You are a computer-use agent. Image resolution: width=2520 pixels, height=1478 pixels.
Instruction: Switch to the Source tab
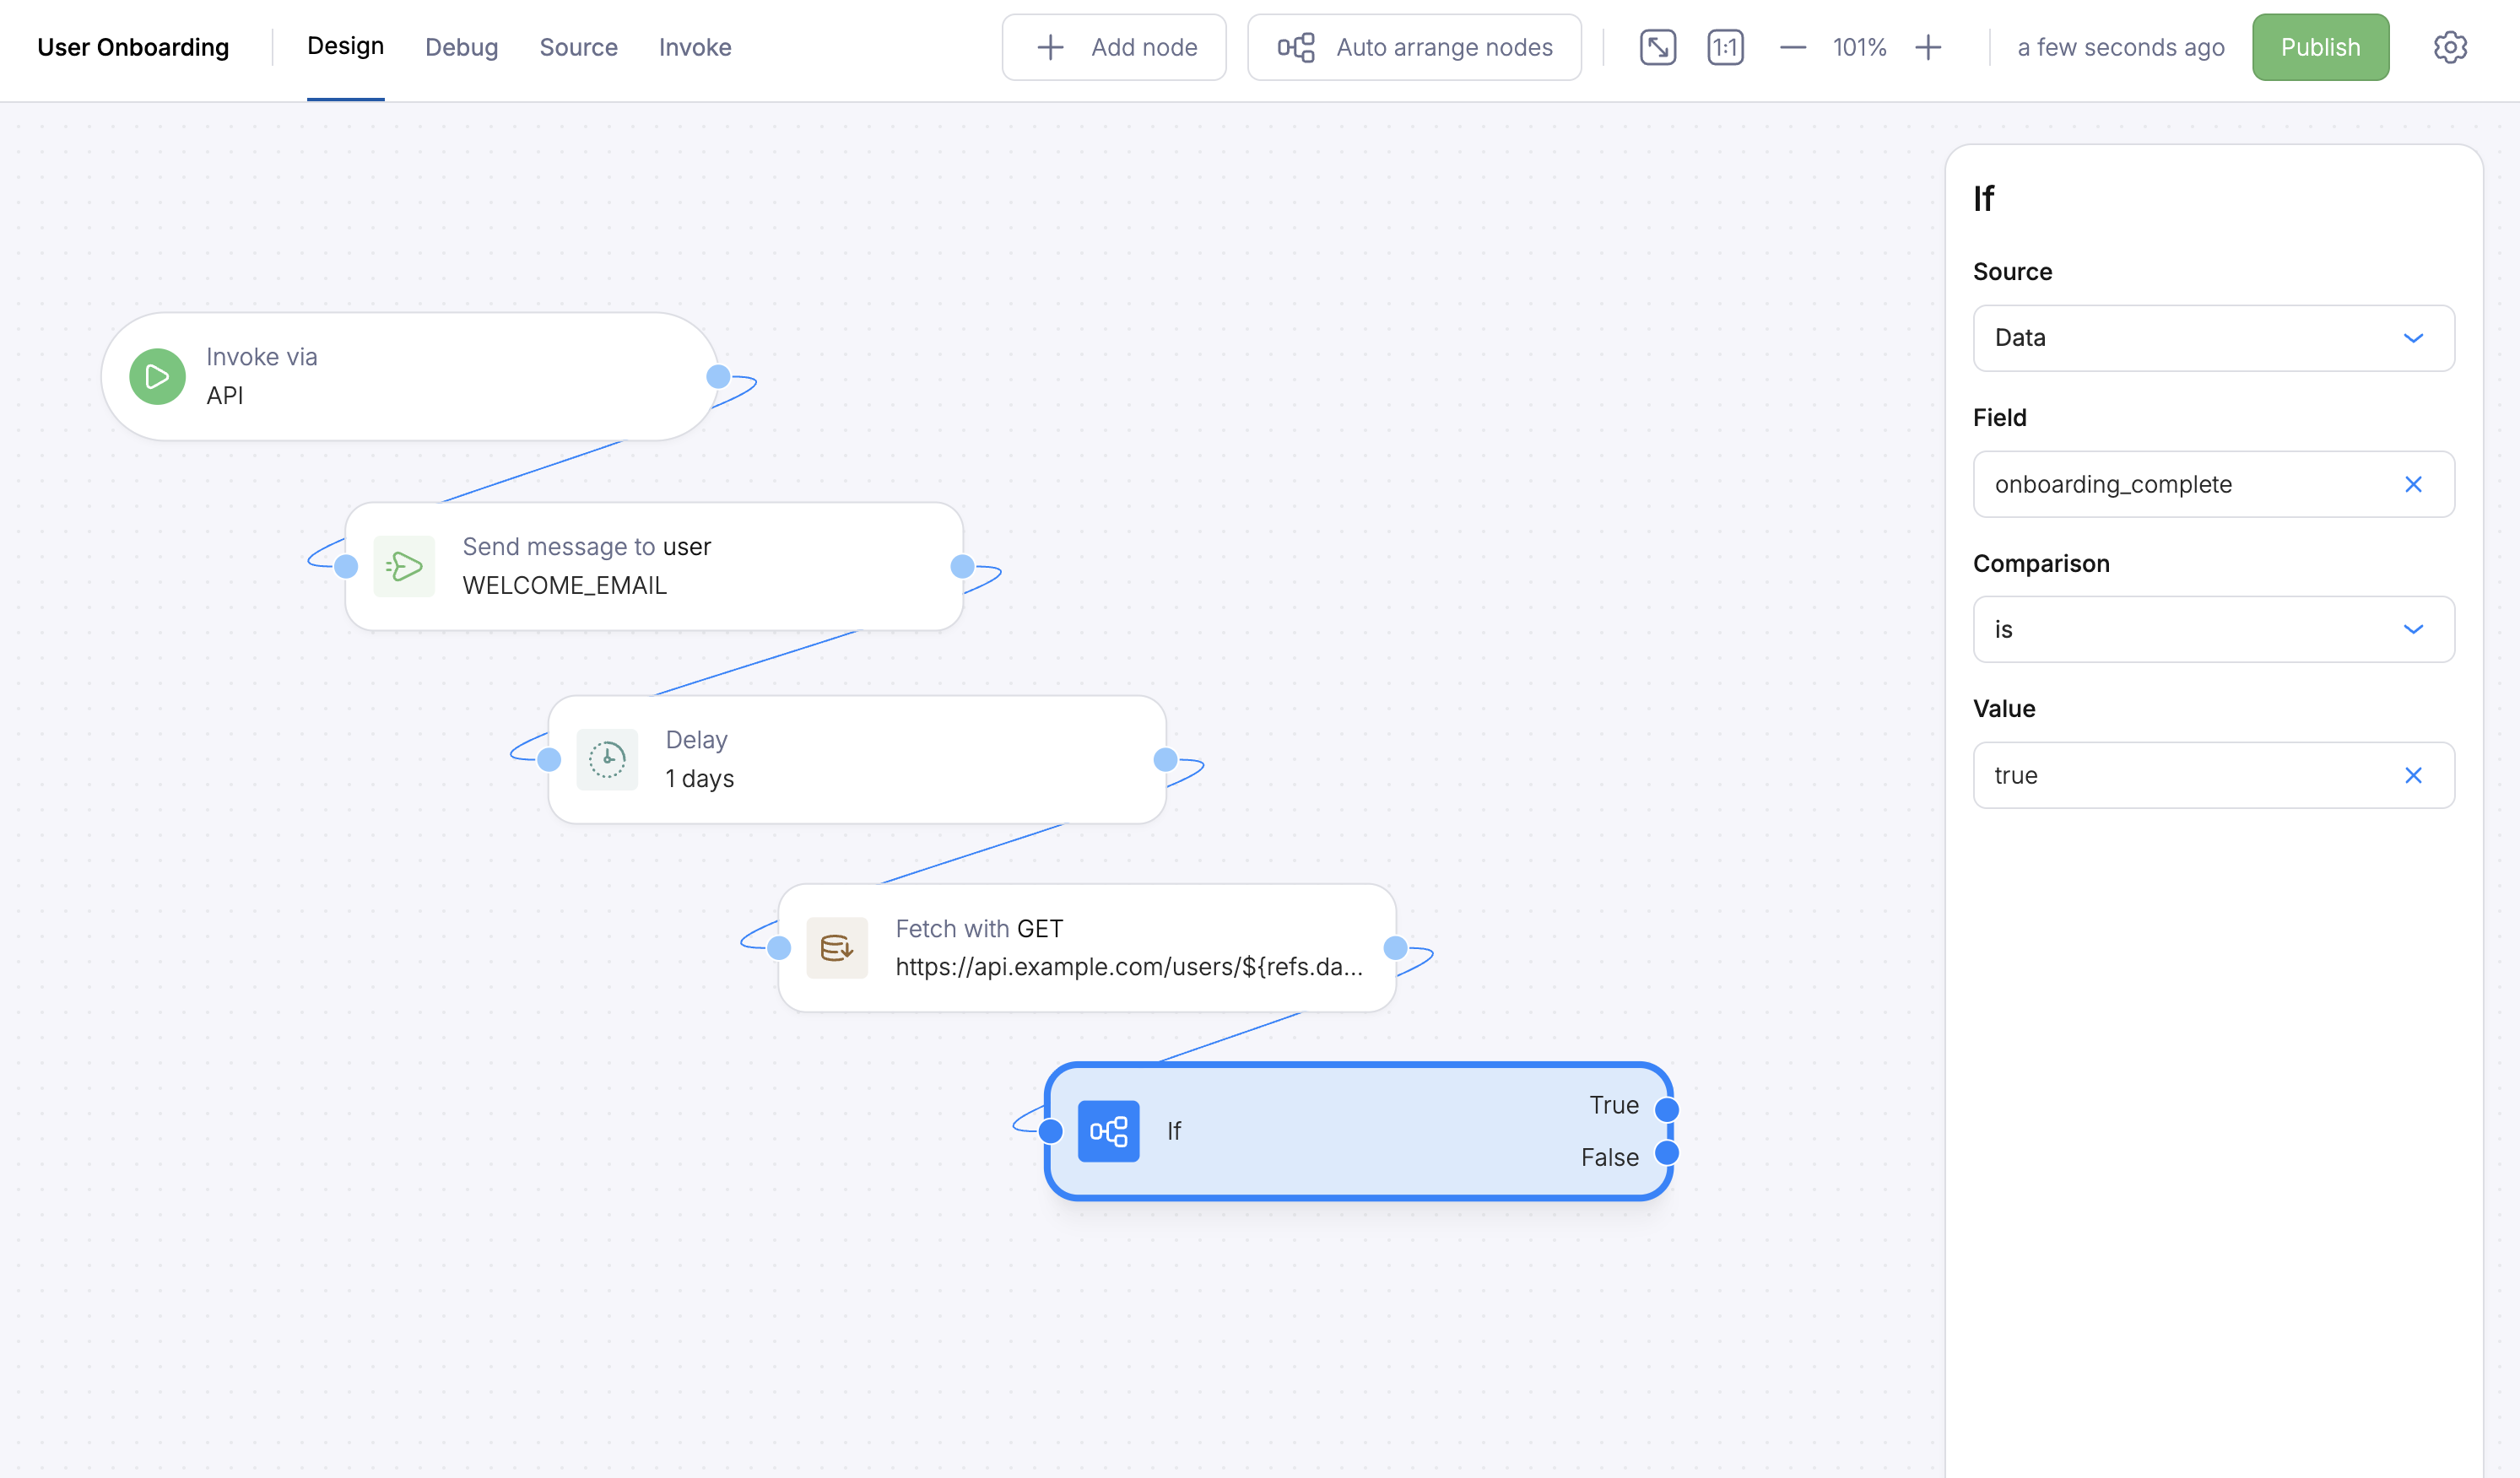click(x=578, y=47)
